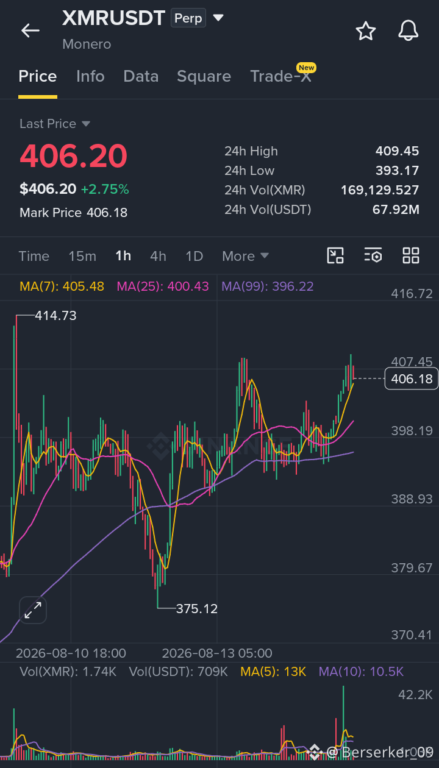Image resolution: width=439 pixels, height=768 pixels.
Task: Tap the back arrow icon
Action: [x=30, y=30]
